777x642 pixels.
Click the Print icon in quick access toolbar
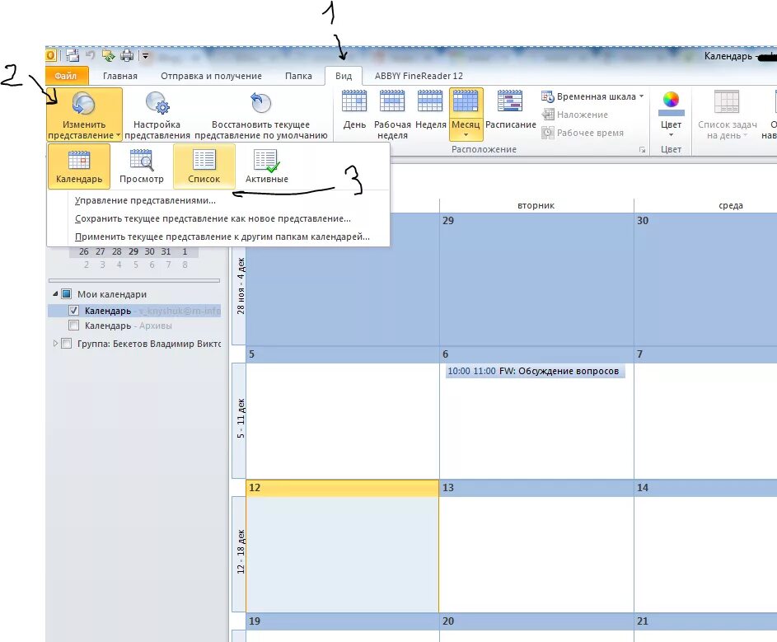click(x=127, y=55)
